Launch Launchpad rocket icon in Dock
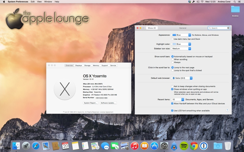 26,146
